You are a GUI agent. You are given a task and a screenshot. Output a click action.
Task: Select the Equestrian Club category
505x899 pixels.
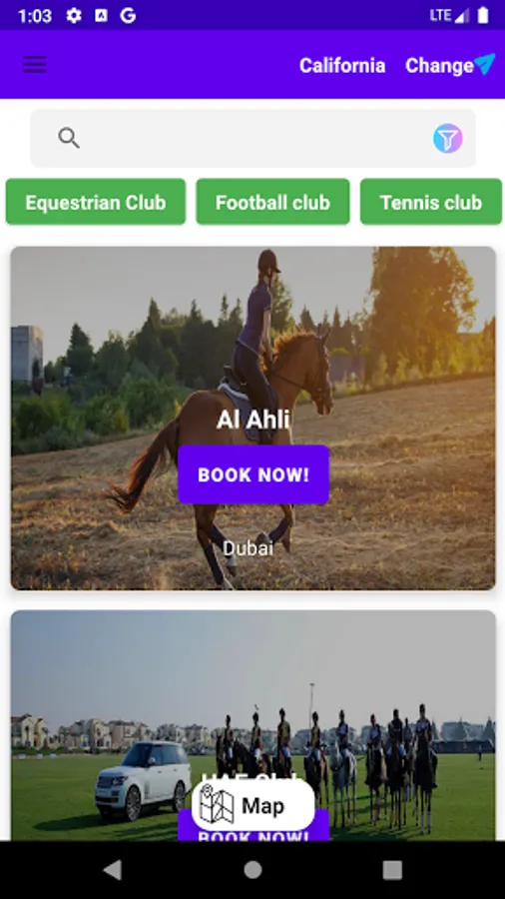[96, 202]
